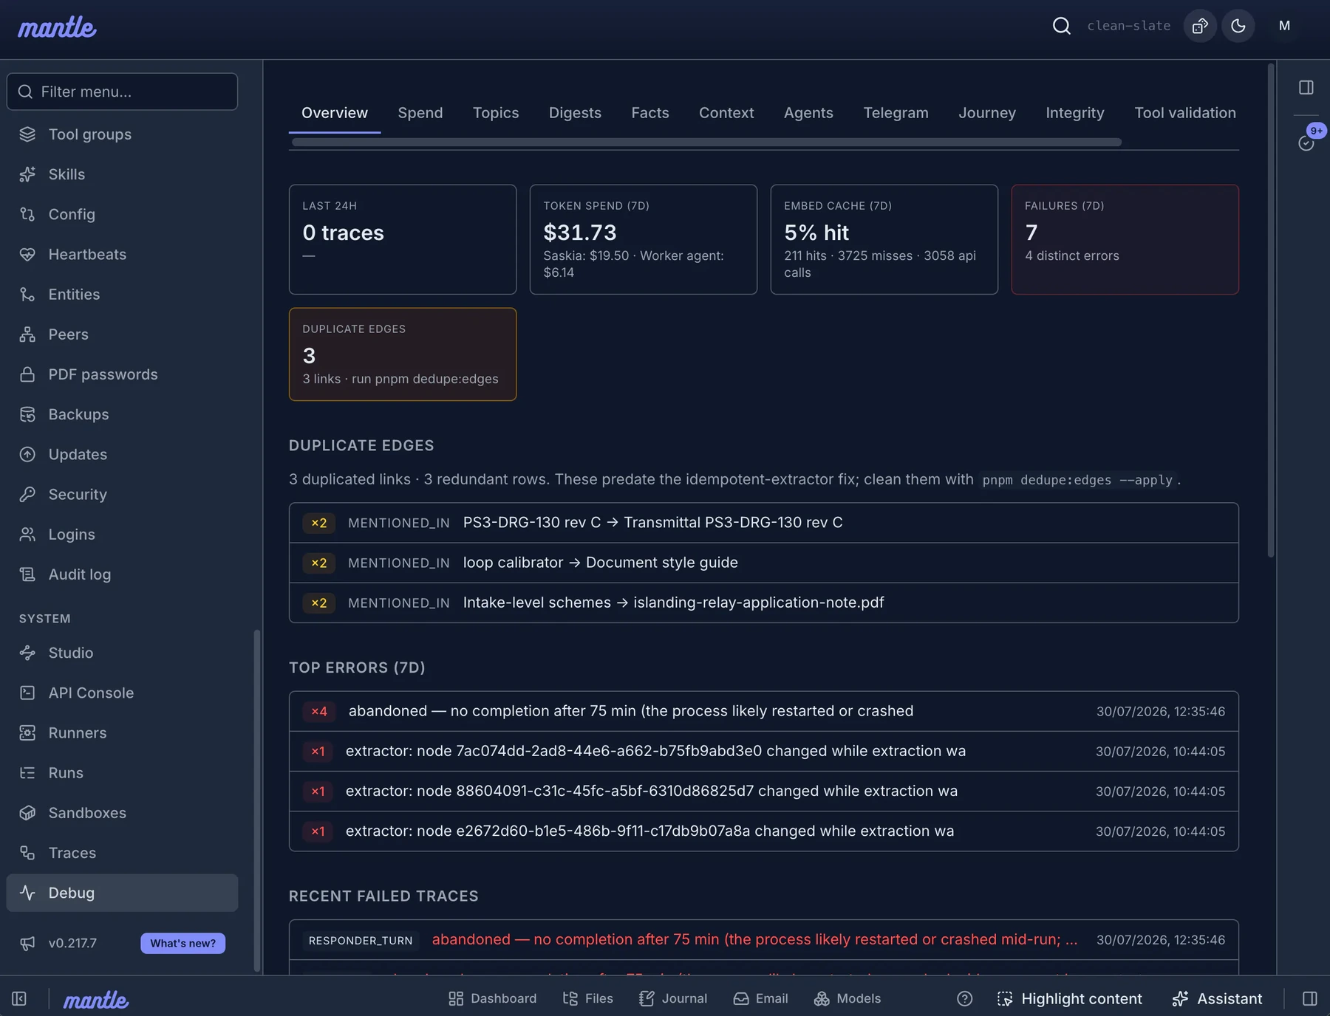Click the main content vertical scrollbar

(x=1271, y=310)
